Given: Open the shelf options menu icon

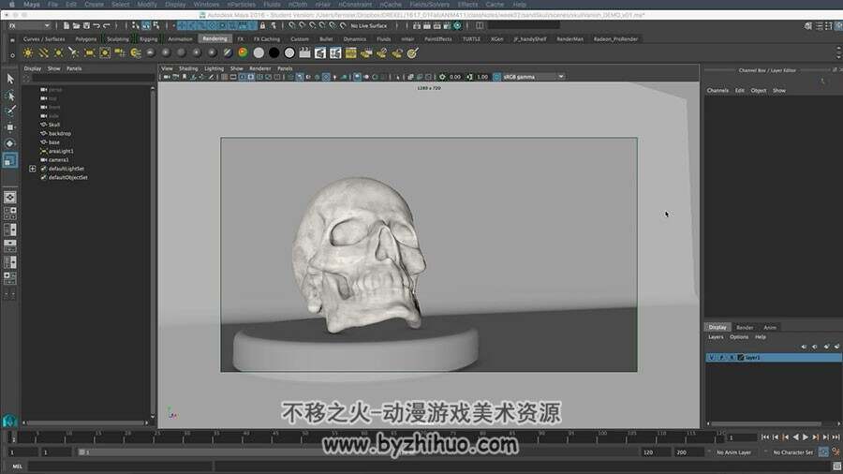Looking at the screenshot, I should (12, 54).
